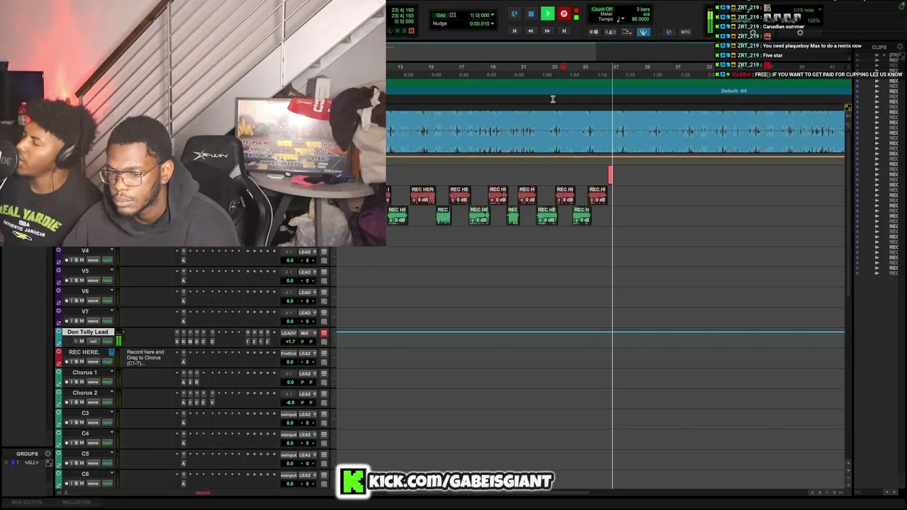907x510 pixels.
Task: Toggle the Wait for Note button
Action: [x=595, y=32]
